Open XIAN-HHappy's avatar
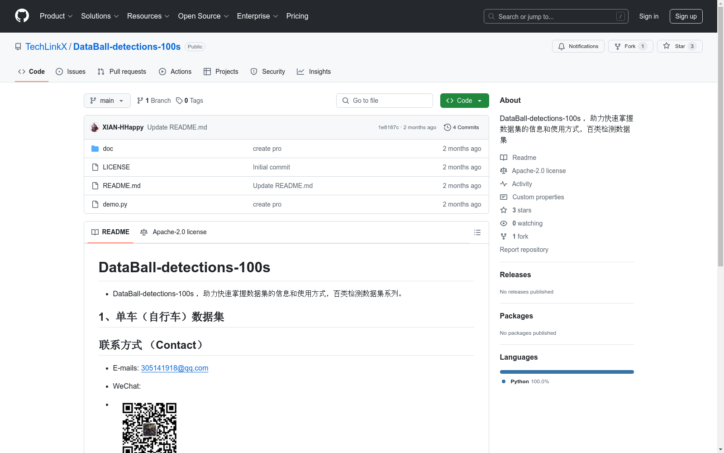 tap(95, 127)
